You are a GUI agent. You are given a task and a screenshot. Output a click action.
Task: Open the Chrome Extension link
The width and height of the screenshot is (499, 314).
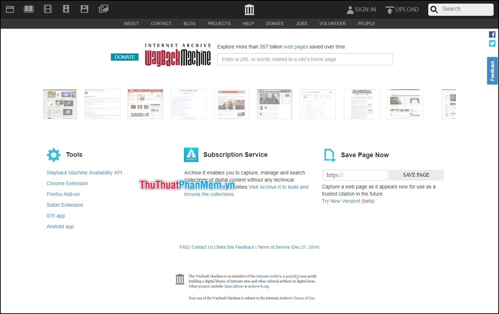[67, 183]
